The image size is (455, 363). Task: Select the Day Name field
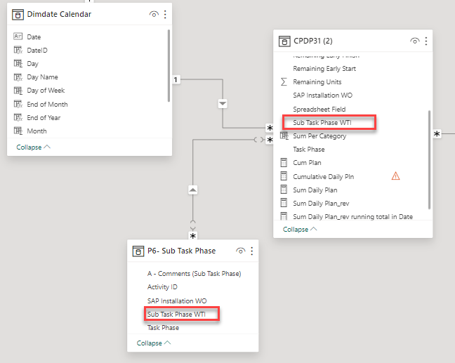[42, 77]
